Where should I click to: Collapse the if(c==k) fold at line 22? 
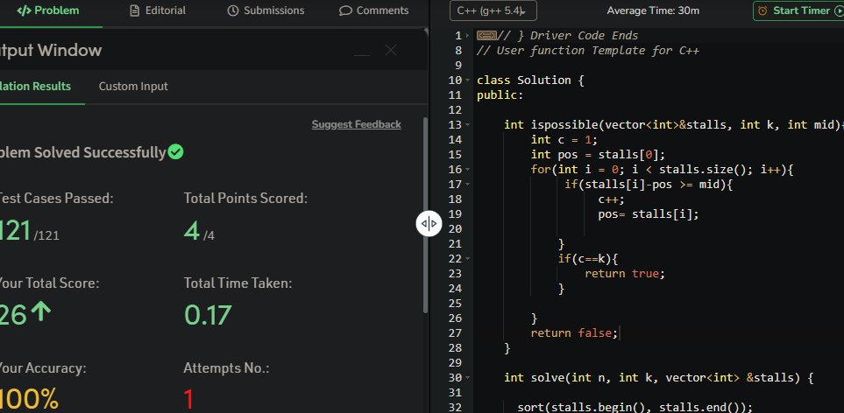[x=467, y=259]
